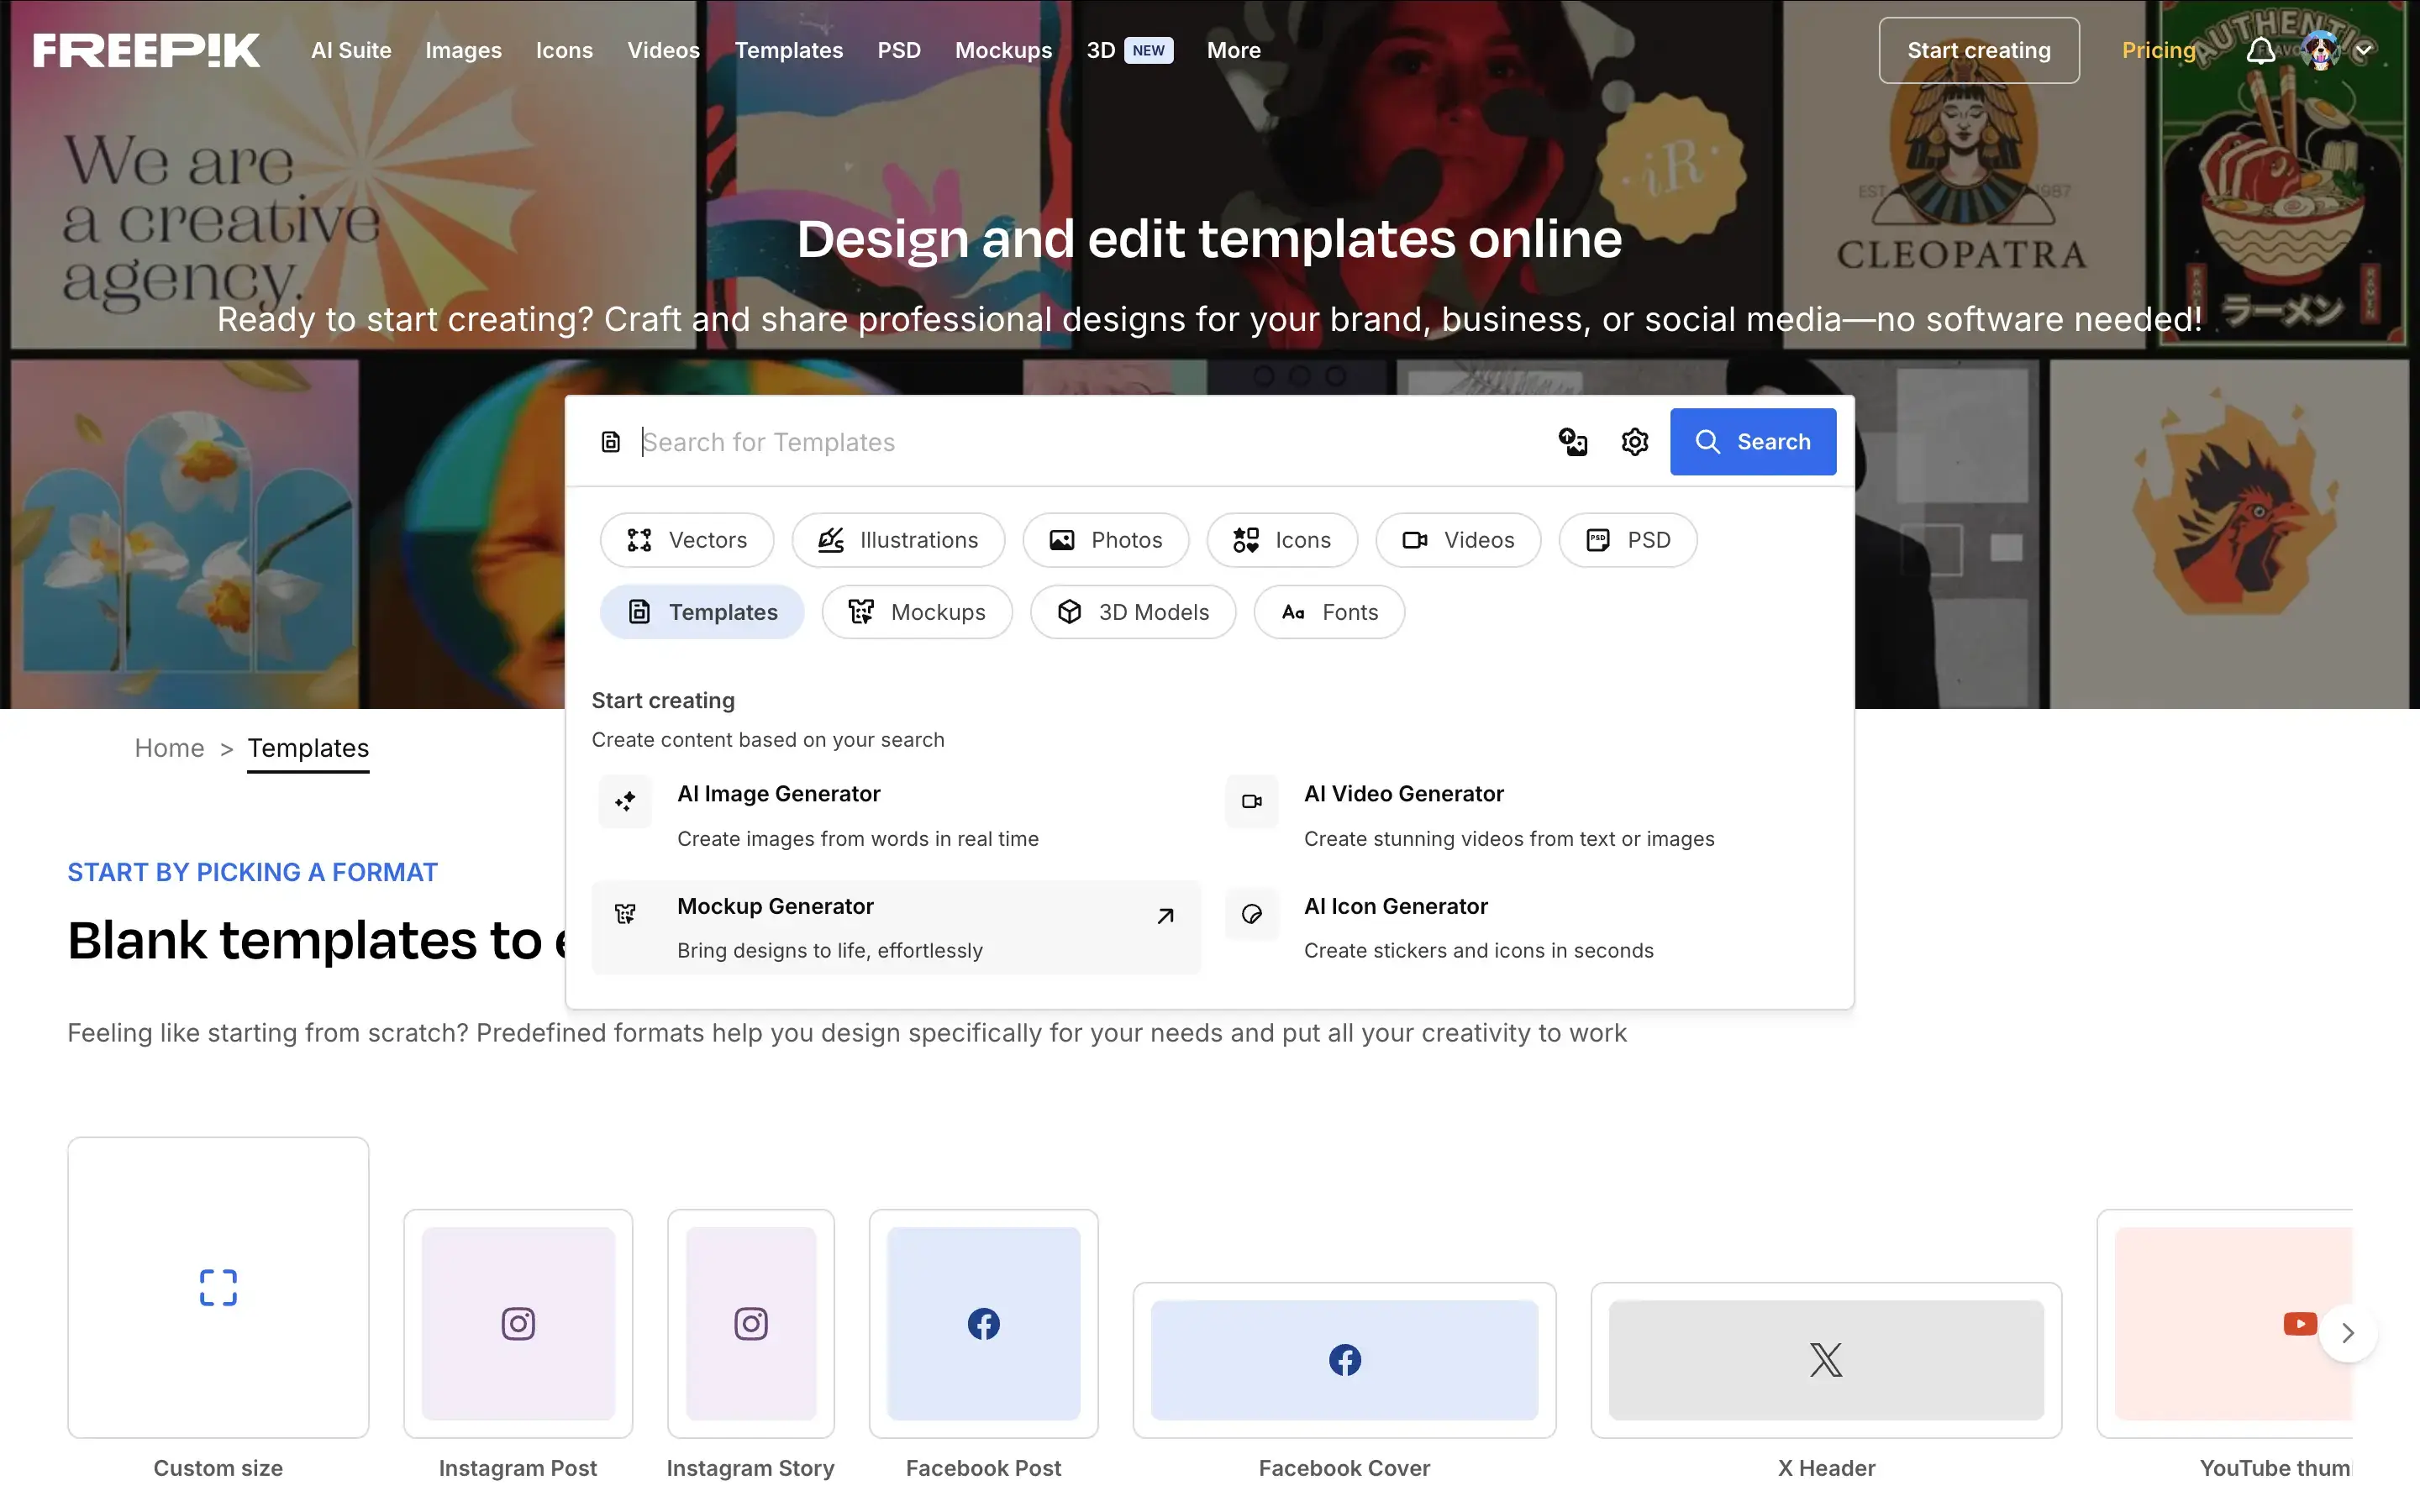Click the blue Search button
This screenshot has width=2420, height=1512.
[x=1753, y=441]
